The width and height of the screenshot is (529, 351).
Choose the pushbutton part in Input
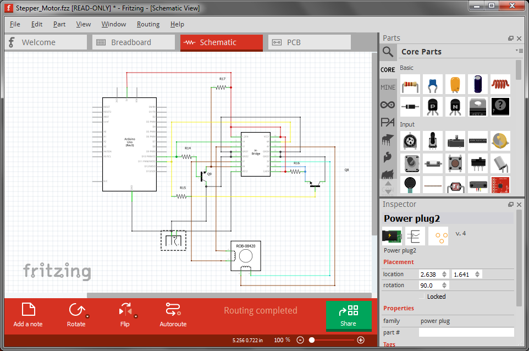[x=455, y=163]
